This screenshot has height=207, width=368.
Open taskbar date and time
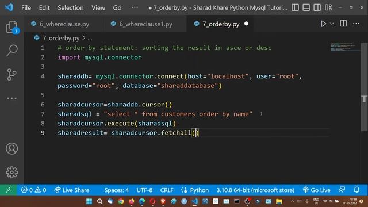click(350, 201)
